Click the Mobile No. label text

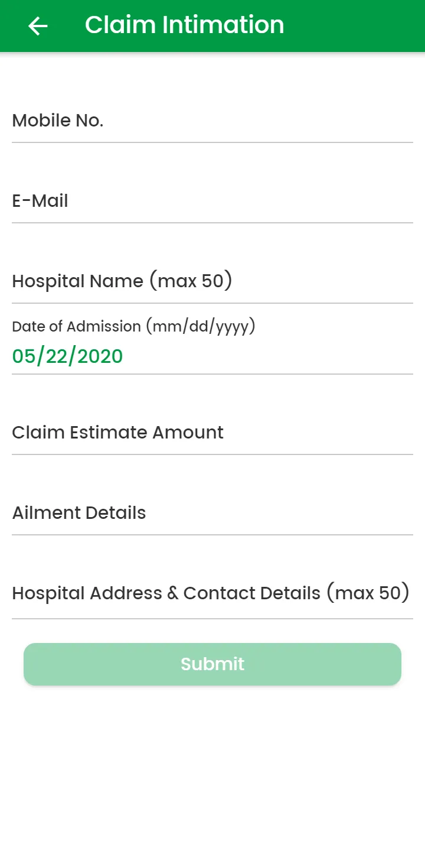(x=58, y=121)
